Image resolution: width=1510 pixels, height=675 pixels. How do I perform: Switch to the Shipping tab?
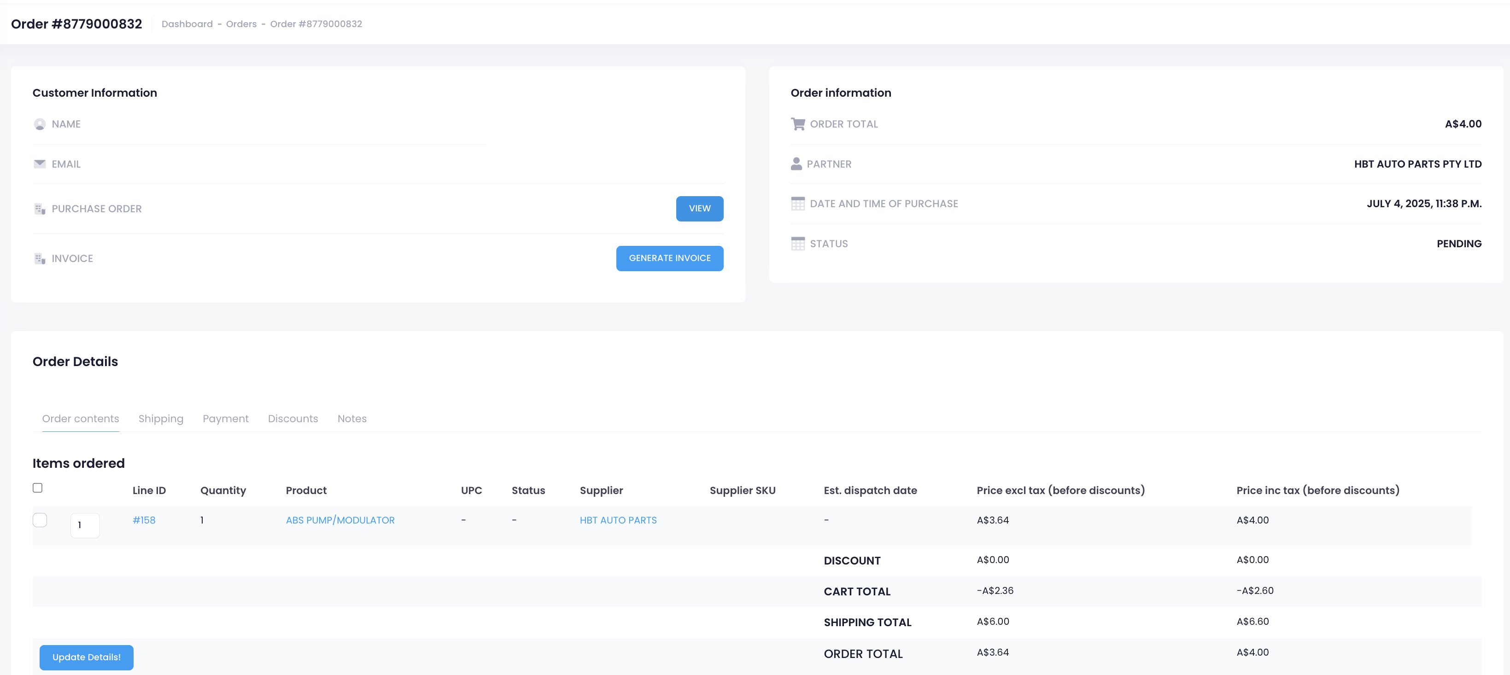click(x=161, y=419)
